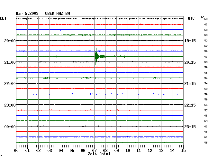Click minute "04" on the time axis

(x=61, y=150)
